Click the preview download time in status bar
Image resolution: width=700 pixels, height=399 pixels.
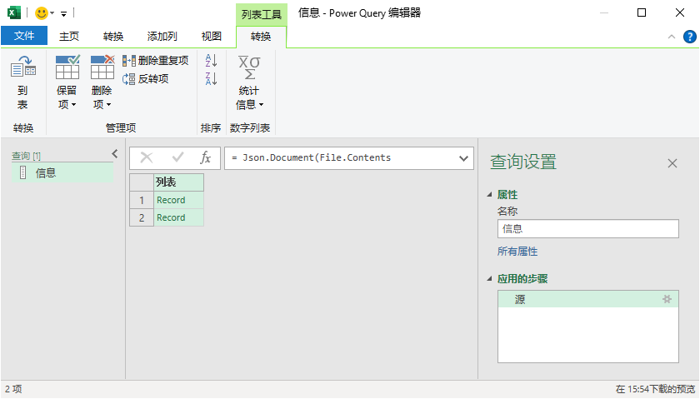(x=655, y=389)
